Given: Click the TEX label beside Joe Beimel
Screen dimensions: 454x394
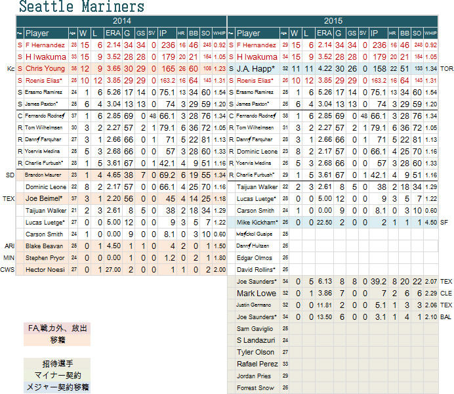Looking at the screenshot, I should tap(9, 199).
